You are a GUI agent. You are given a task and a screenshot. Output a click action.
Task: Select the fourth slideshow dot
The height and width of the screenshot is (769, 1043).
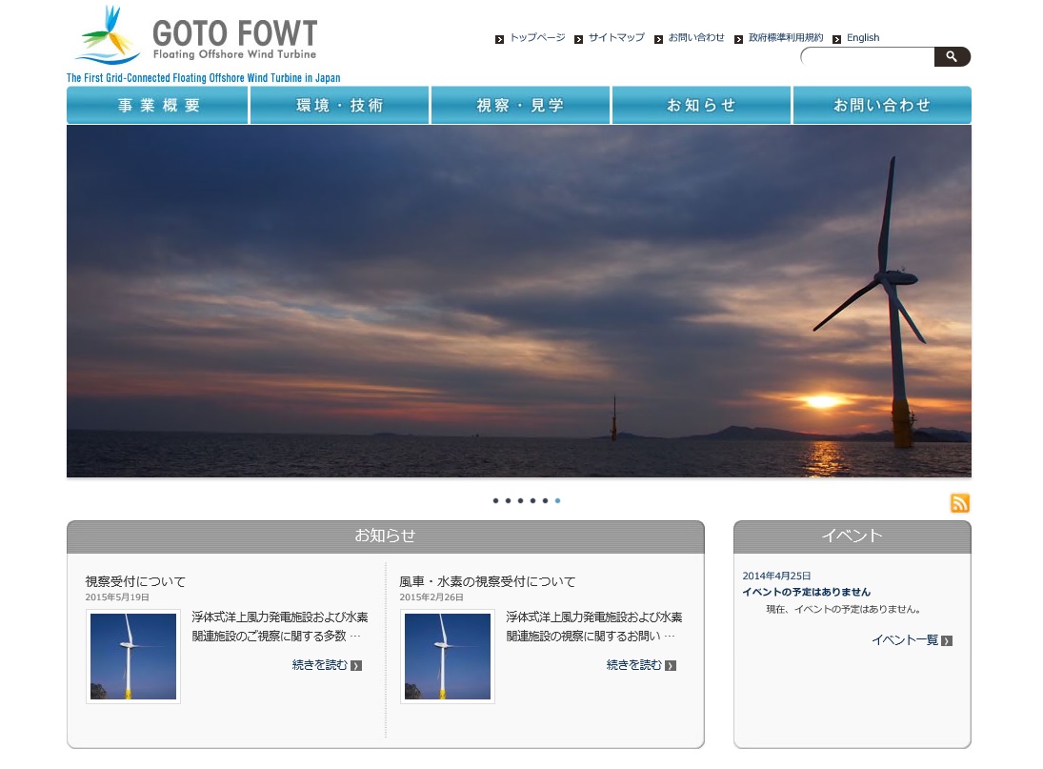pos(532,501)
